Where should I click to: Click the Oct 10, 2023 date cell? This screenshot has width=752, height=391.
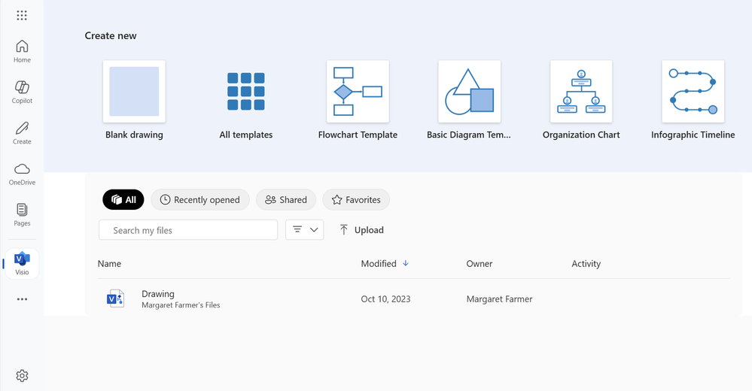[385, 299]
